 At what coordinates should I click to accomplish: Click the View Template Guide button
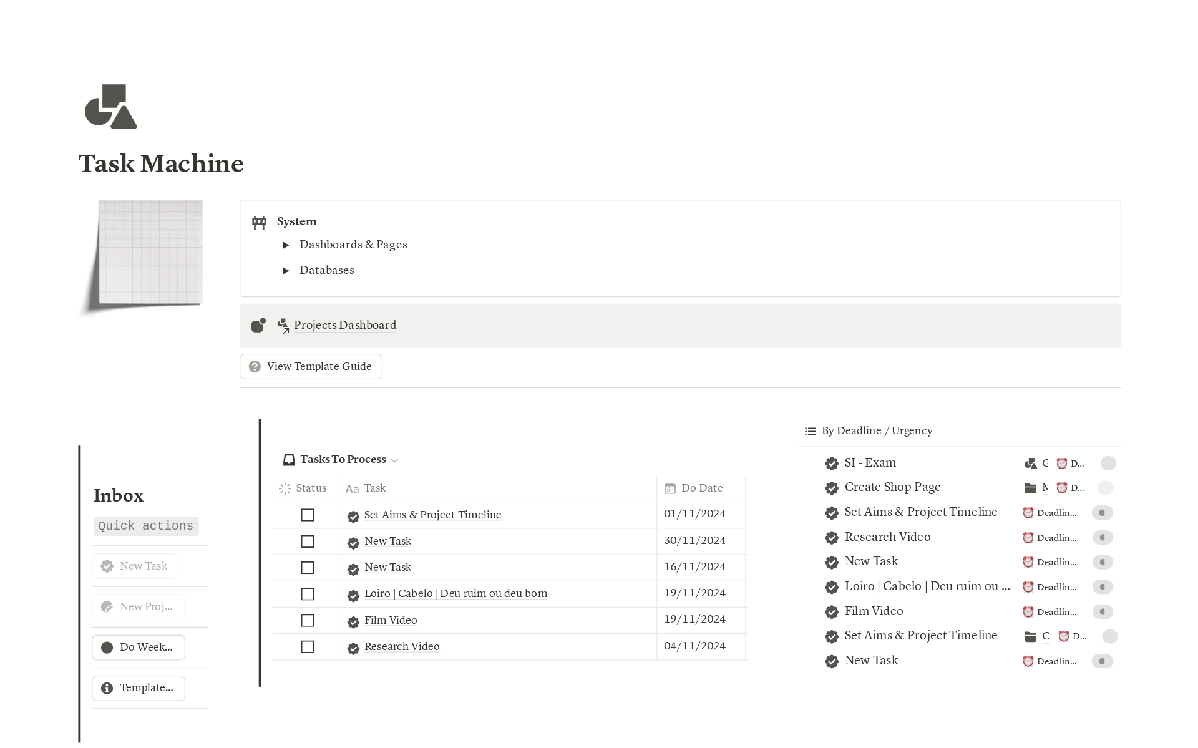point(310,366)
